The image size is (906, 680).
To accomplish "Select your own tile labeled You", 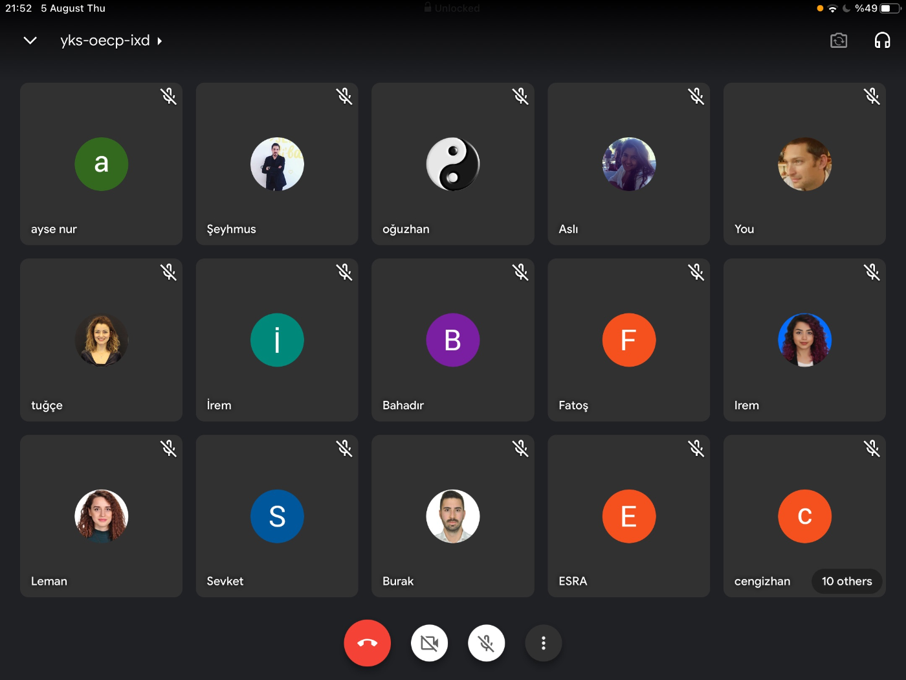I will tap(804, 164).
